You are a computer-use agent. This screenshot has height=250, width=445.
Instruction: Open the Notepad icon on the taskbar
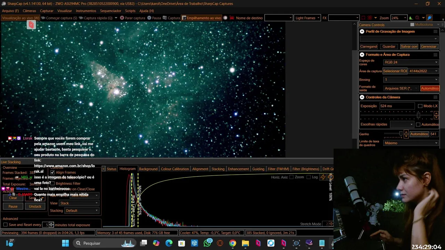[322, 243]
